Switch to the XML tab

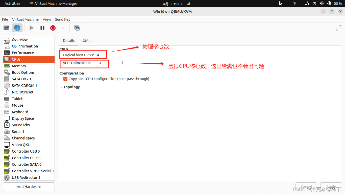86,41
